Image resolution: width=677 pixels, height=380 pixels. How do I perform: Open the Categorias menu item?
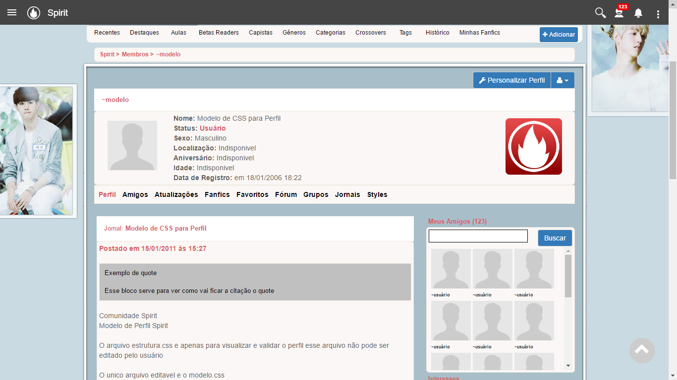pos(331,33)
